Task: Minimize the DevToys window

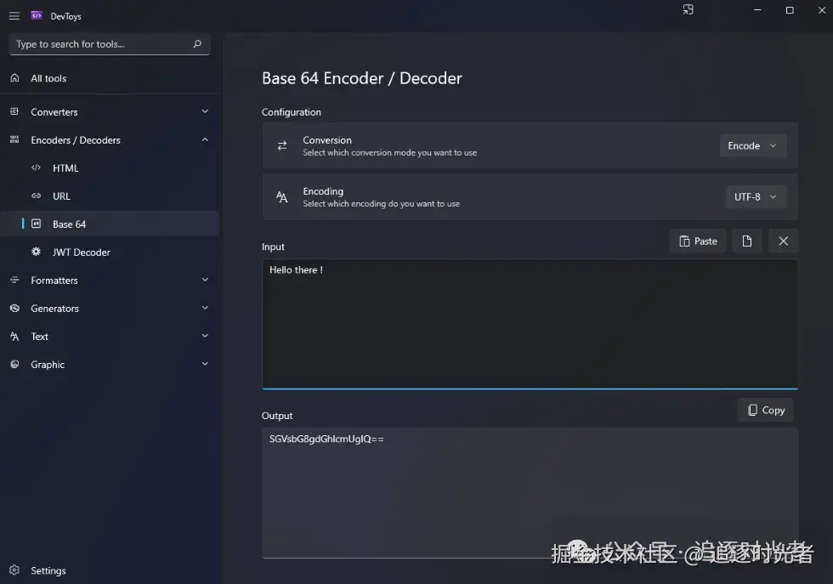Action: (x=757, y=10)
